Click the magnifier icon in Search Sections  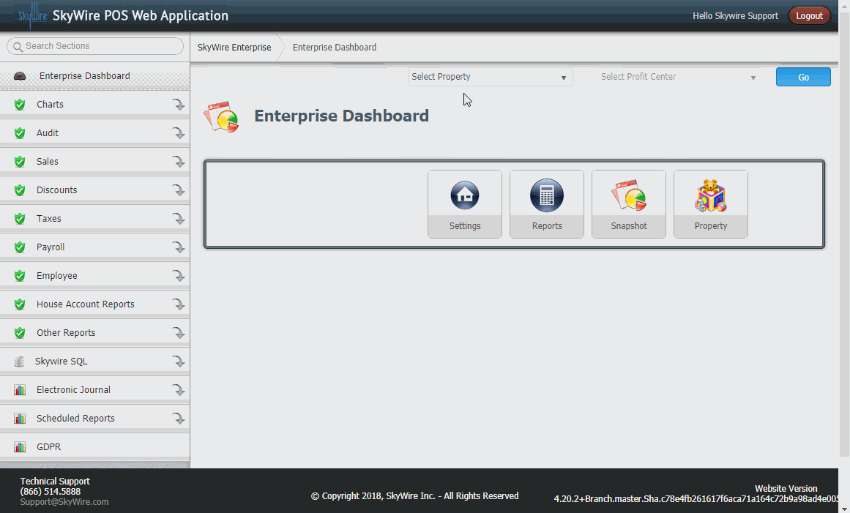18,47
